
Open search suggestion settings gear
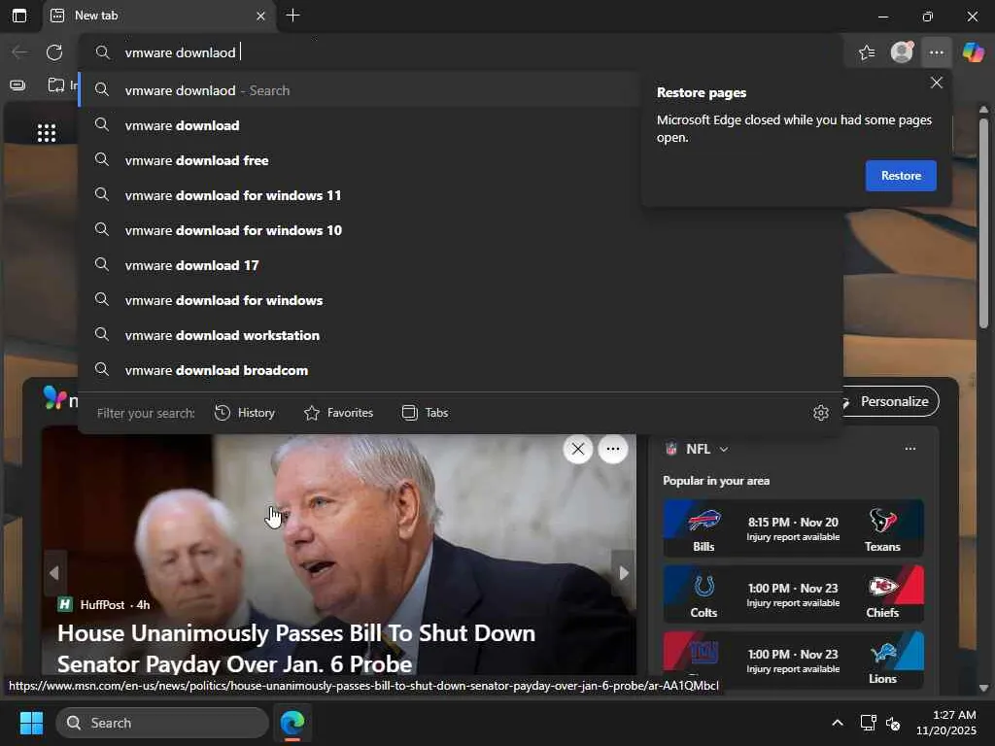(820, 412)
